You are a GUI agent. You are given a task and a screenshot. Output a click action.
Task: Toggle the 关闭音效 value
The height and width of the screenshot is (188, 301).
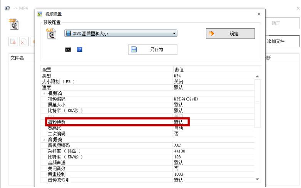click(176, 168)
